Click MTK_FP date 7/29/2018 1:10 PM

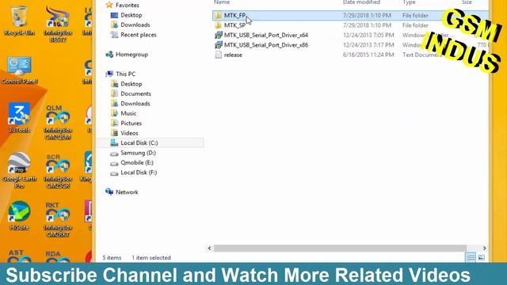[367, 15]
